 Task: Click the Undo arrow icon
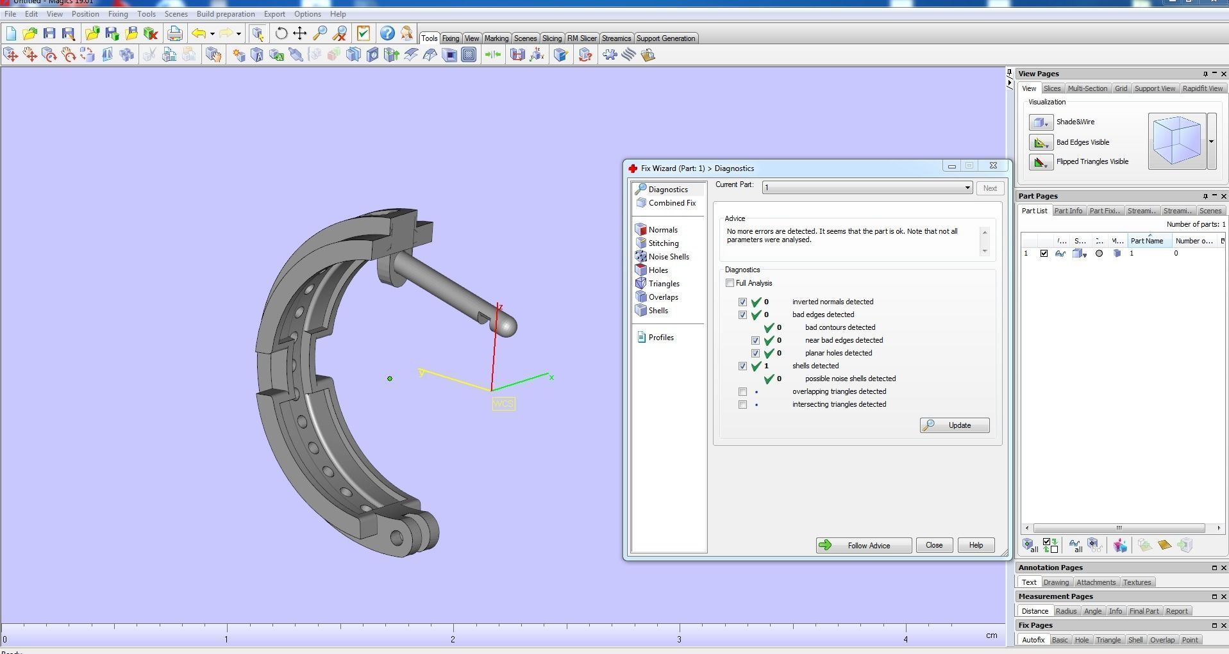199,33
